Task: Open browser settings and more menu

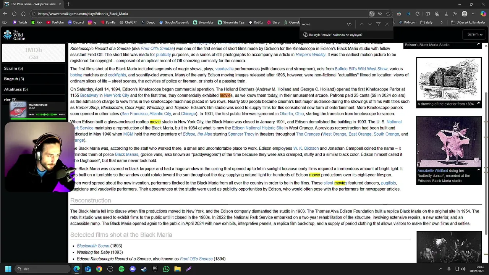Action: point(474,14)
